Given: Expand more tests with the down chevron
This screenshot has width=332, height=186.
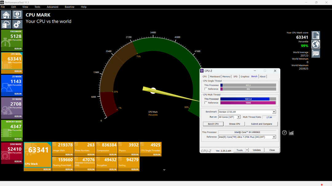Looking at the screenshot, I should [164, 170].
